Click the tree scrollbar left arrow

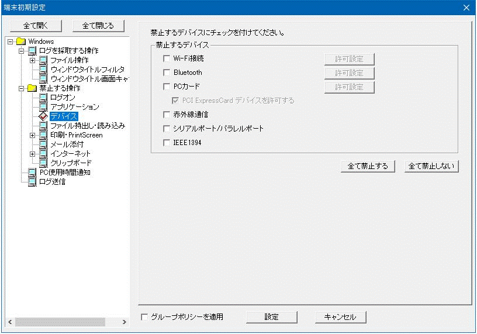10,322
